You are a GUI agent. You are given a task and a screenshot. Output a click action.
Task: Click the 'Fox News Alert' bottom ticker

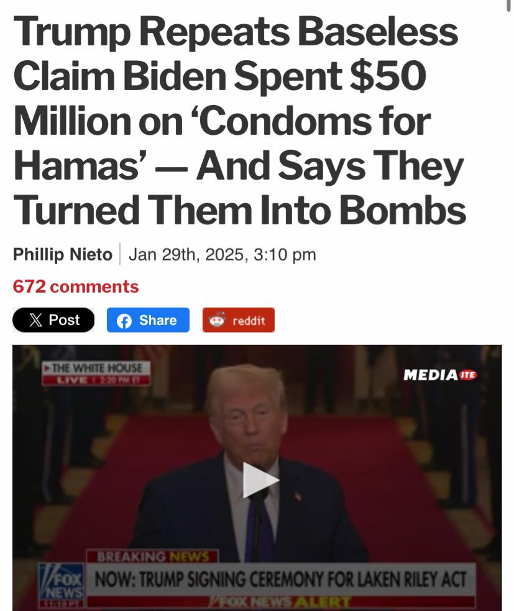(280, 602)
